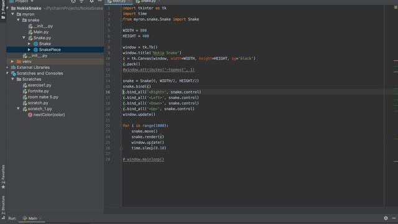Screen dimensions: 398x224
Task: Open the 2: Favorites side tab
Action: pyautogui.click(x=3, y=177)
